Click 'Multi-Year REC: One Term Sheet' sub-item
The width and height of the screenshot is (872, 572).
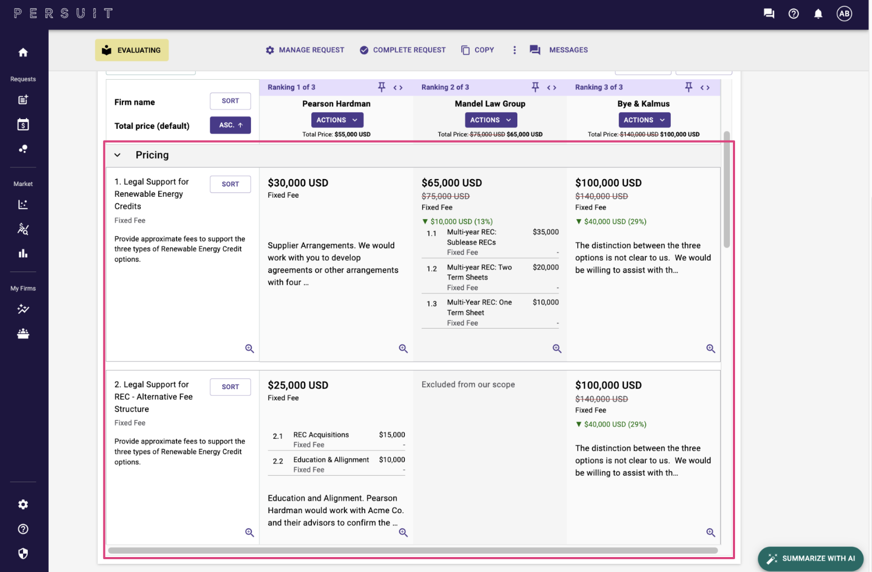pos(490,312)
